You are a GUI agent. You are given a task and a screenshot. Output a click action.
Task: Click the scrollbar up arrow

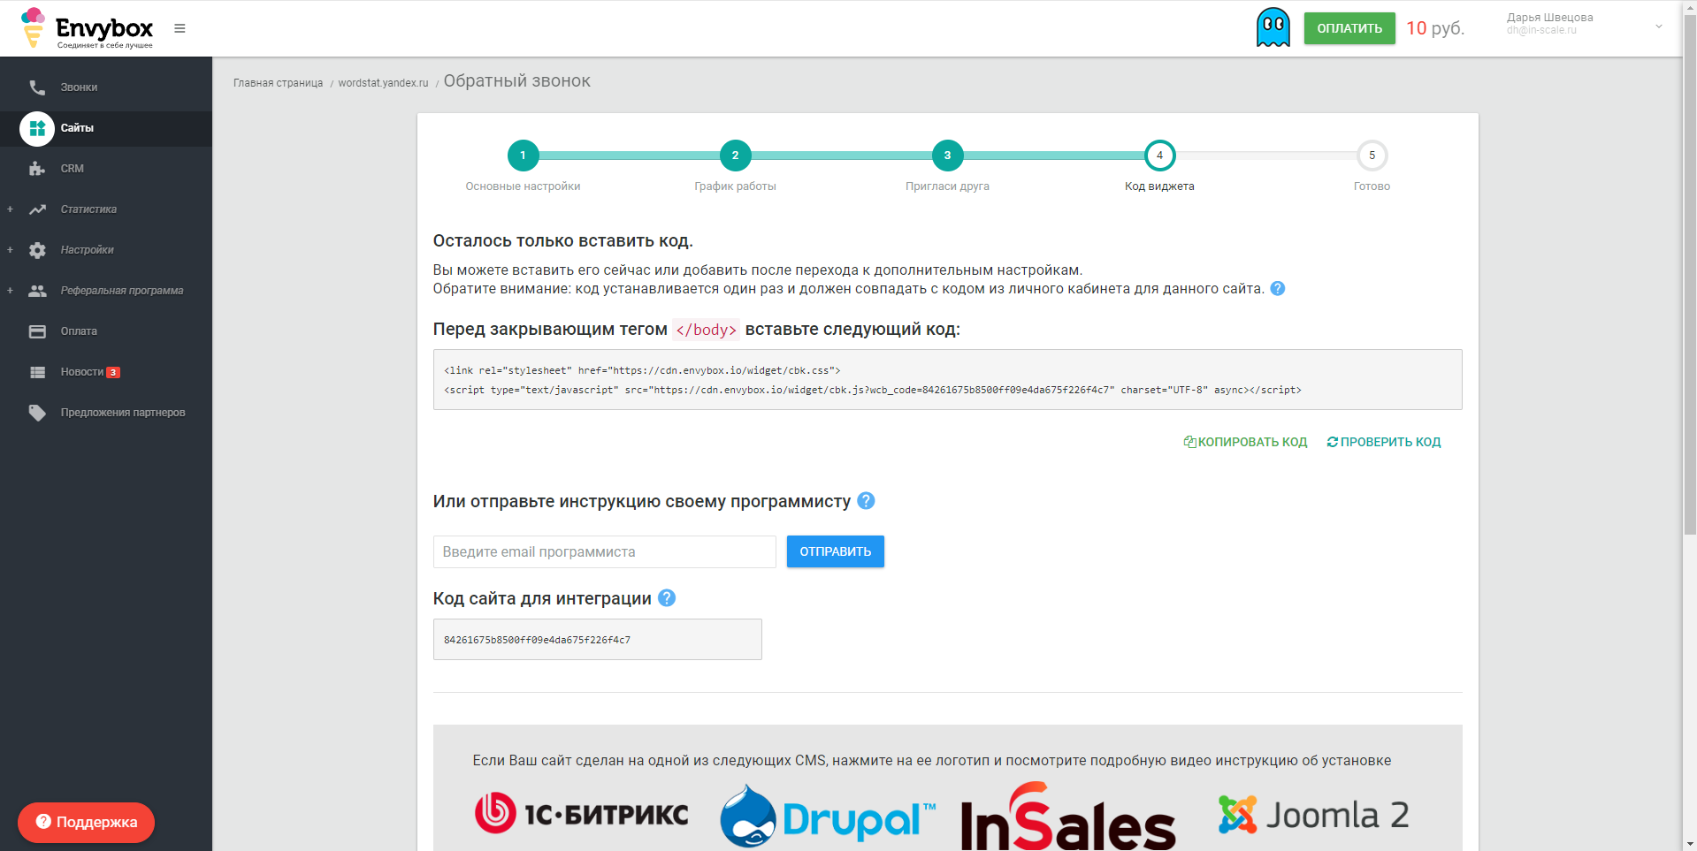pyautogui.click(x=1689, y=6)
